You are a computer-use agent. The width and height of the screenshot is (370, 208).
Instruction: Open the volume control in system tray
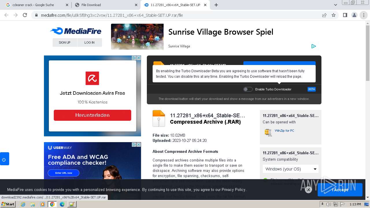[x=329, y=204]
